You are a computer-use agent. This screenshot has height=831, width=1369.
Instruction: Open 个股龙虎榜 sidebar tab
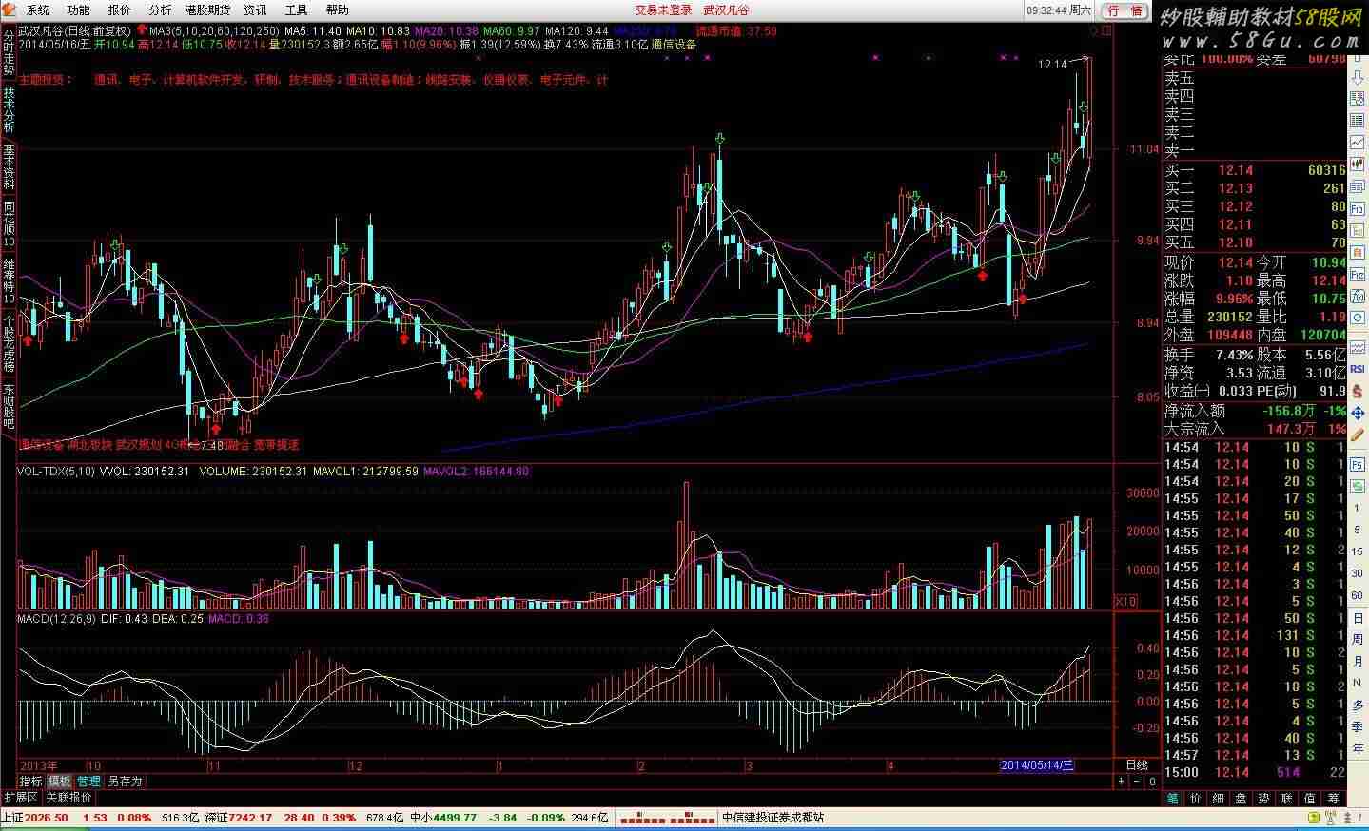(x=9, y=343)
